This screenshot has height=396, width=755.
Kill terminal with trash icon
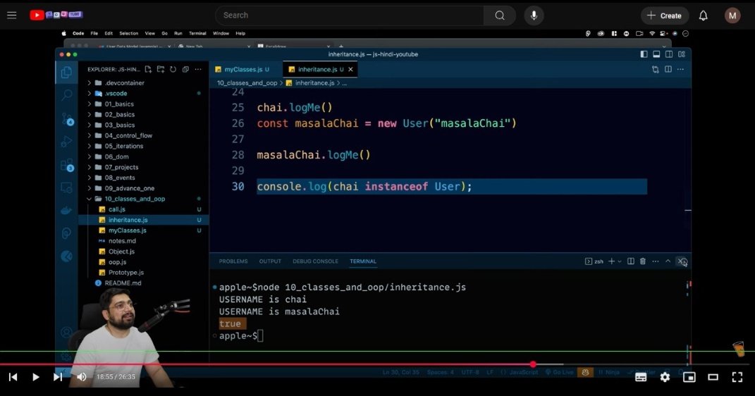coord(643,261)
